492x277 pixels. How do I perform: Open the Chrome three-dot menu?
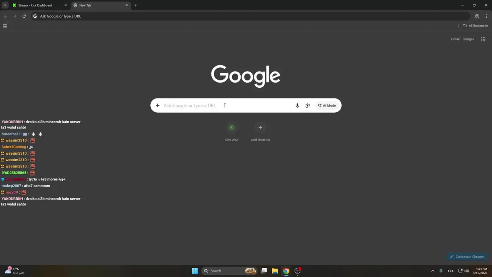click(486, 16)
